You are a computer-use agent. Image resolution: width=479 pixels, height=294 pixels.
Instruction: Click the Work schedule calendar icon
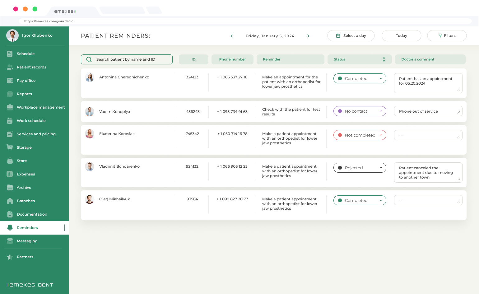(10, 121)
